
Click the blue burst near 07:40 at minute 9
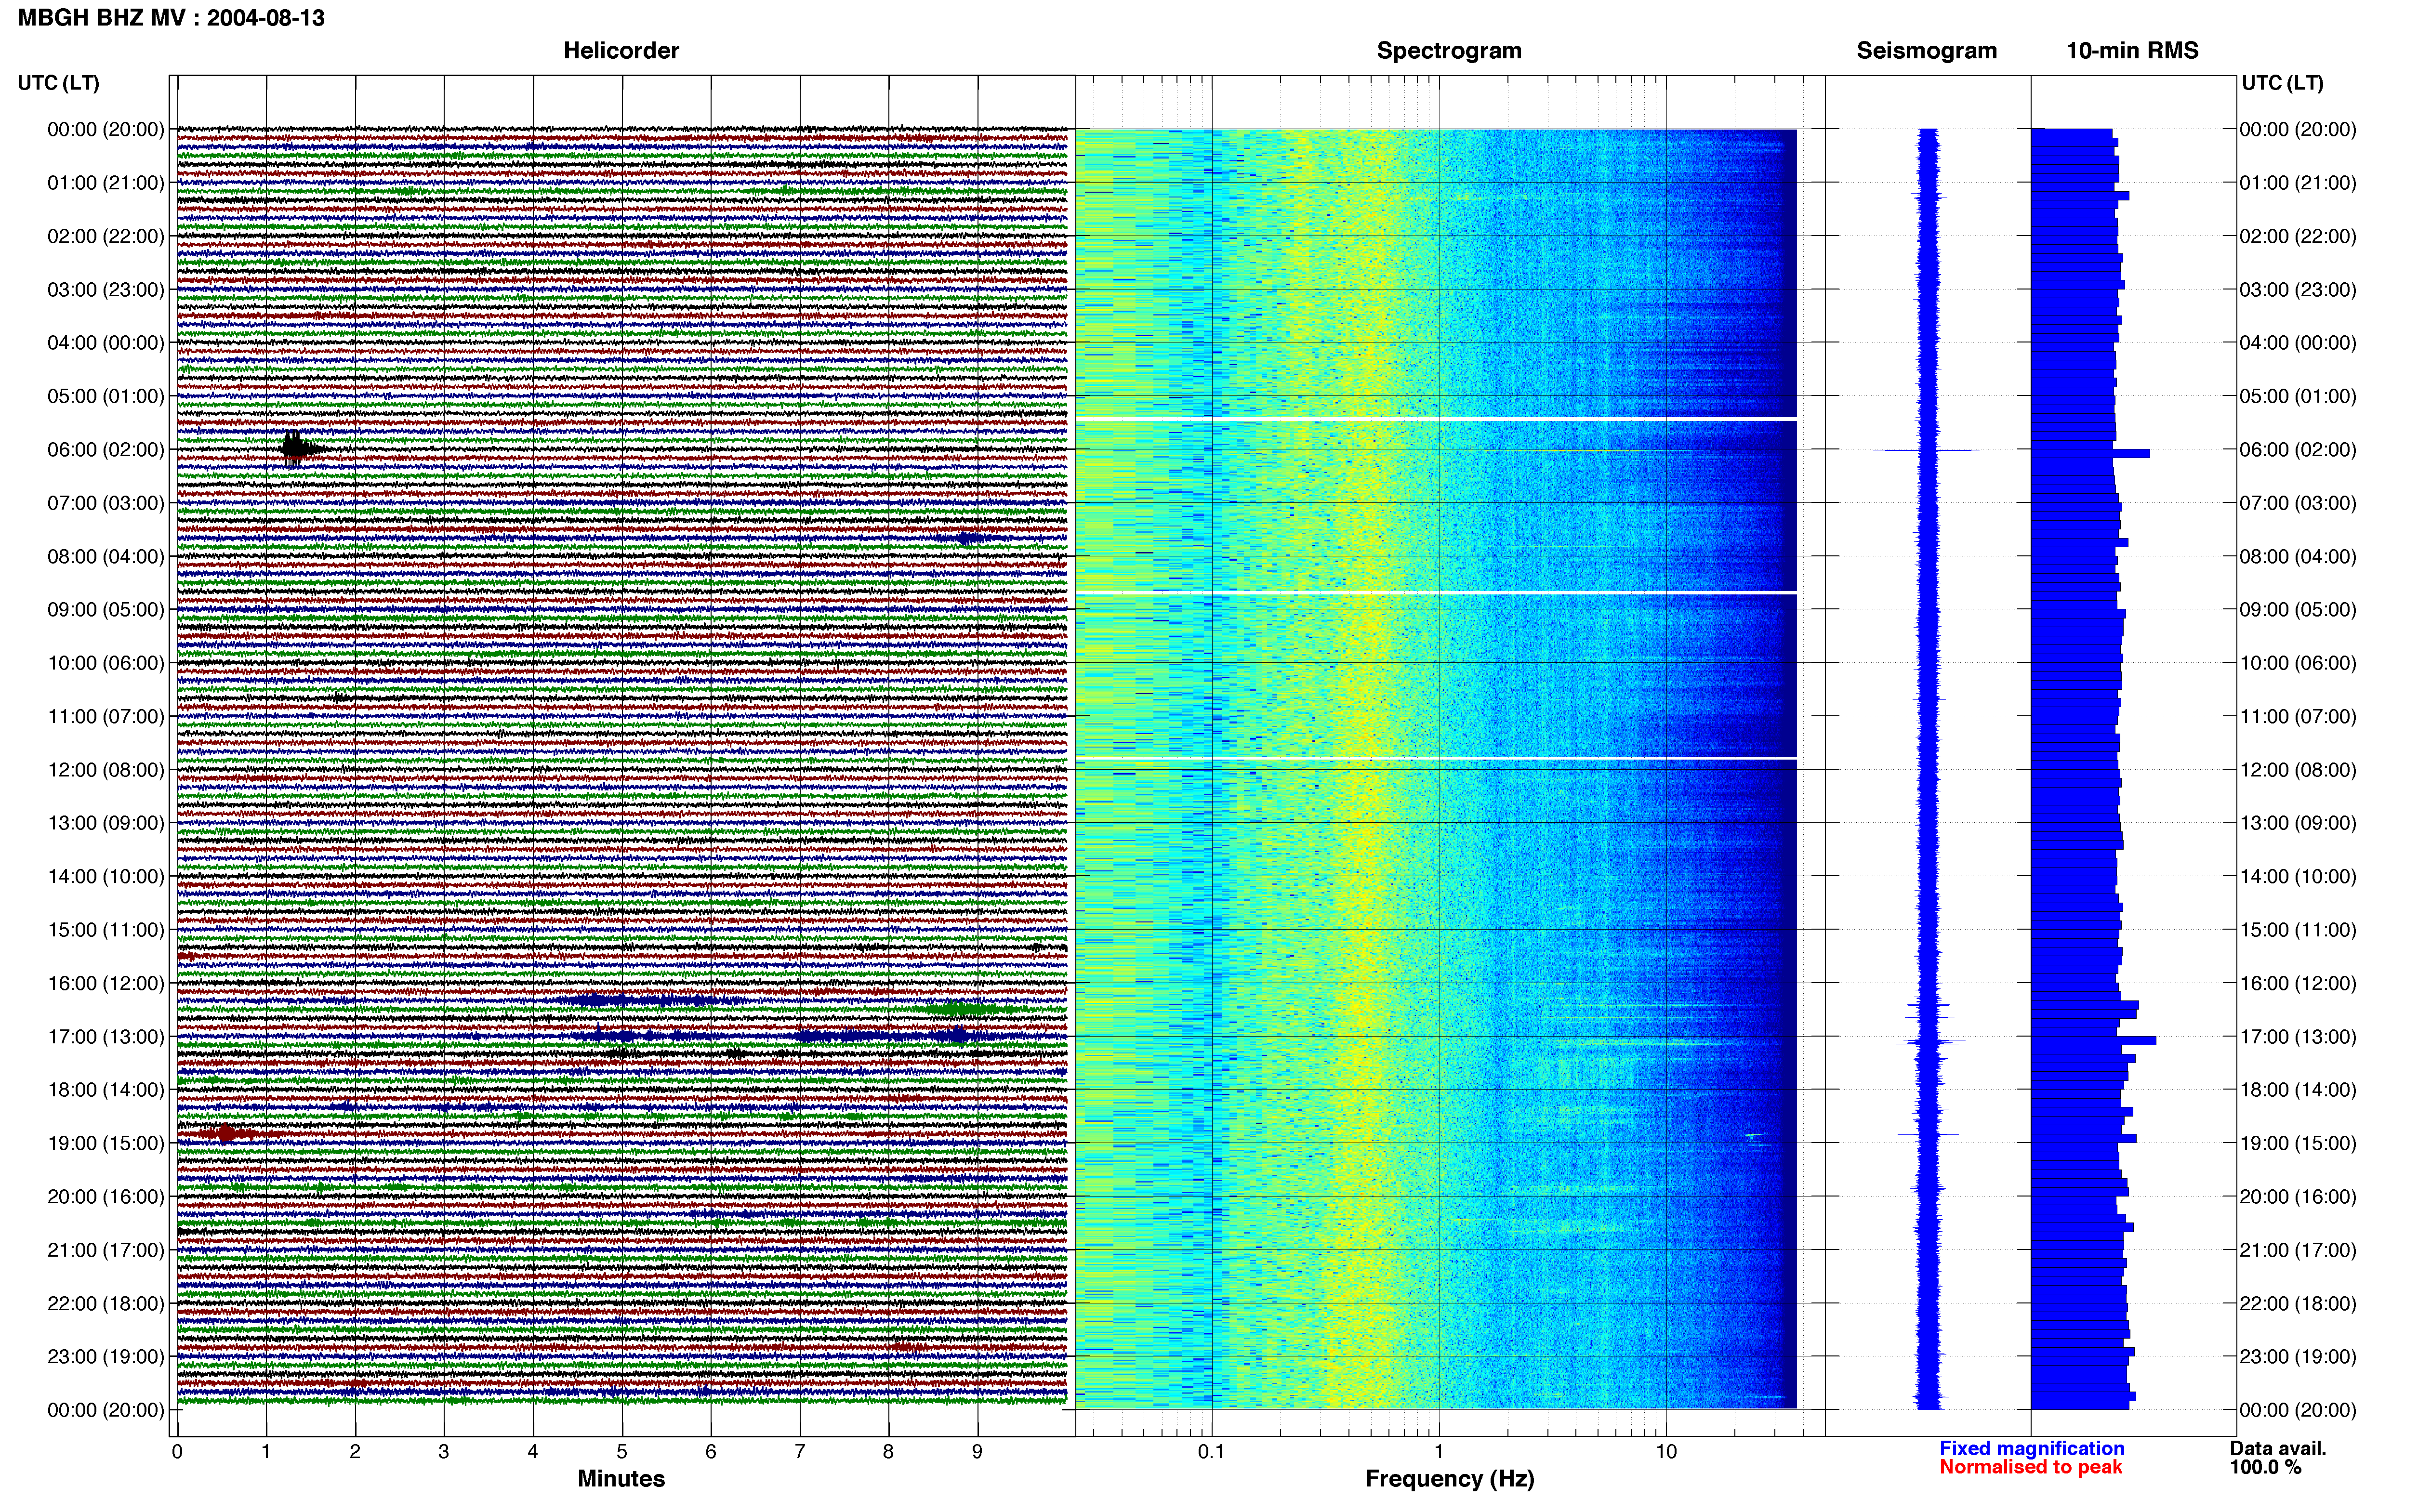pos(966,538)
